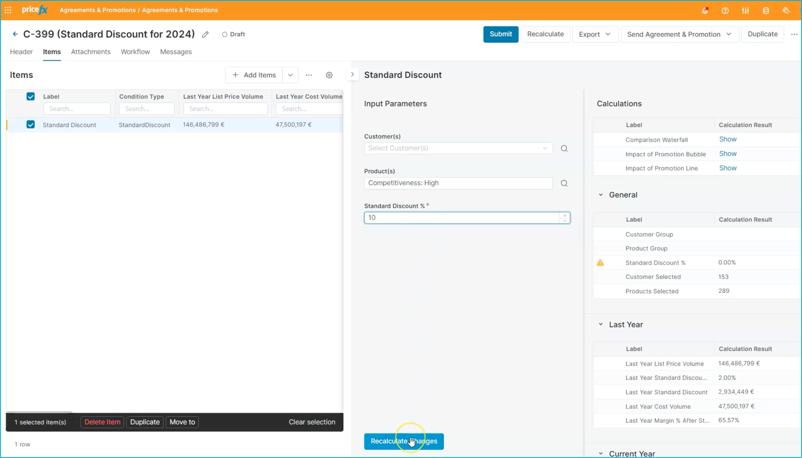Open Items table settings gear

click(x=329, y=75)
